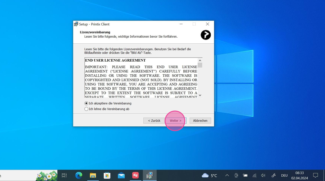Viewport: 325px width, 181px height.
Task: Click setup installer icon in title bar
Action: click(76, 24)
